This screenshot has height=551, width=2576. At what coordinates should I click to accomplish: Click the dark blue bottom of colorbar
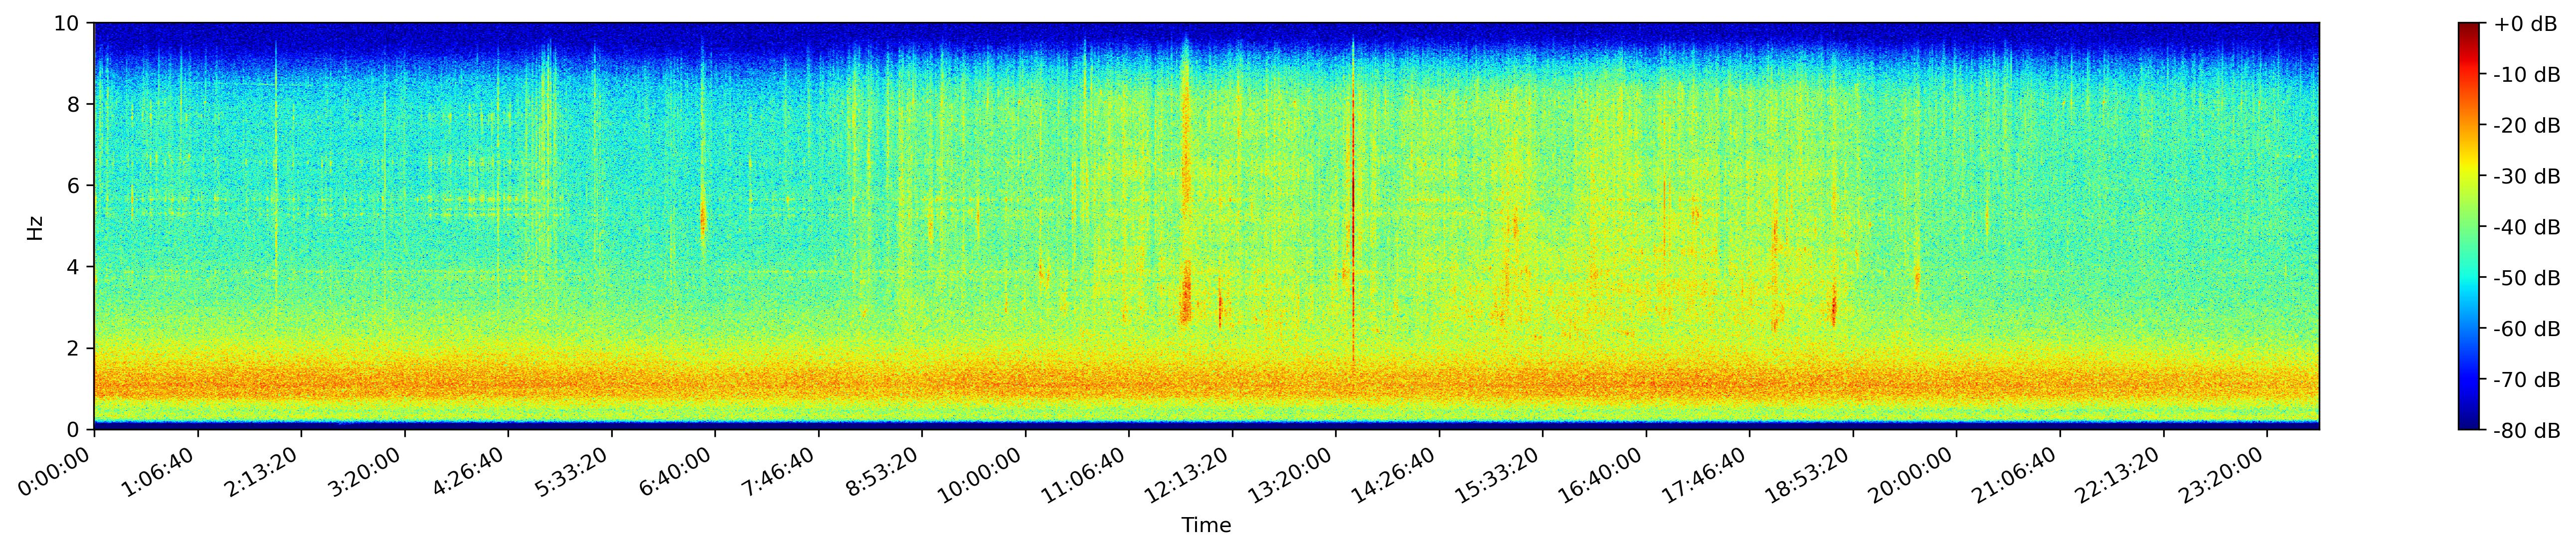pyautogui.click(x=2469, y=425)
